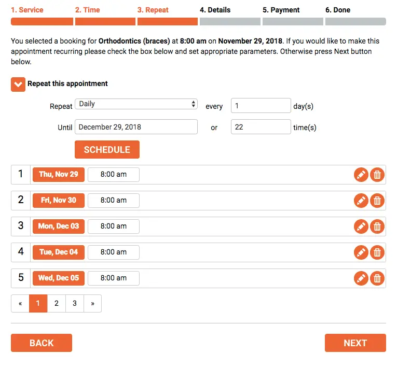The image size is (397, 368).
Task: Click the Fri, Nov 30 date label
Action: tap(59, 201)
